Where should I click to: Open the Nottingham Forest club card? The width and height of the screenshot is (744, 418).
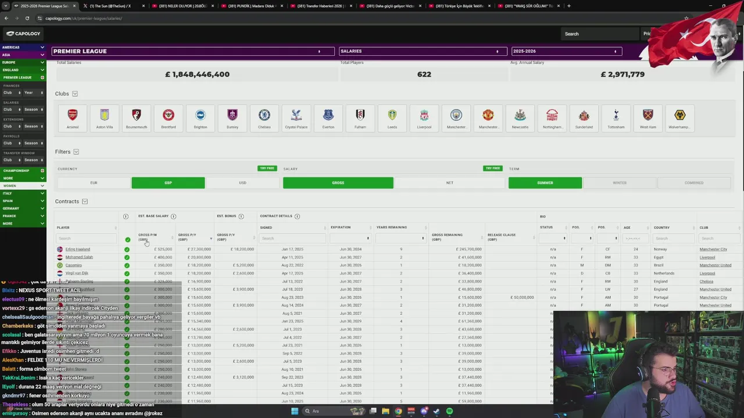[x=552, y=118]
